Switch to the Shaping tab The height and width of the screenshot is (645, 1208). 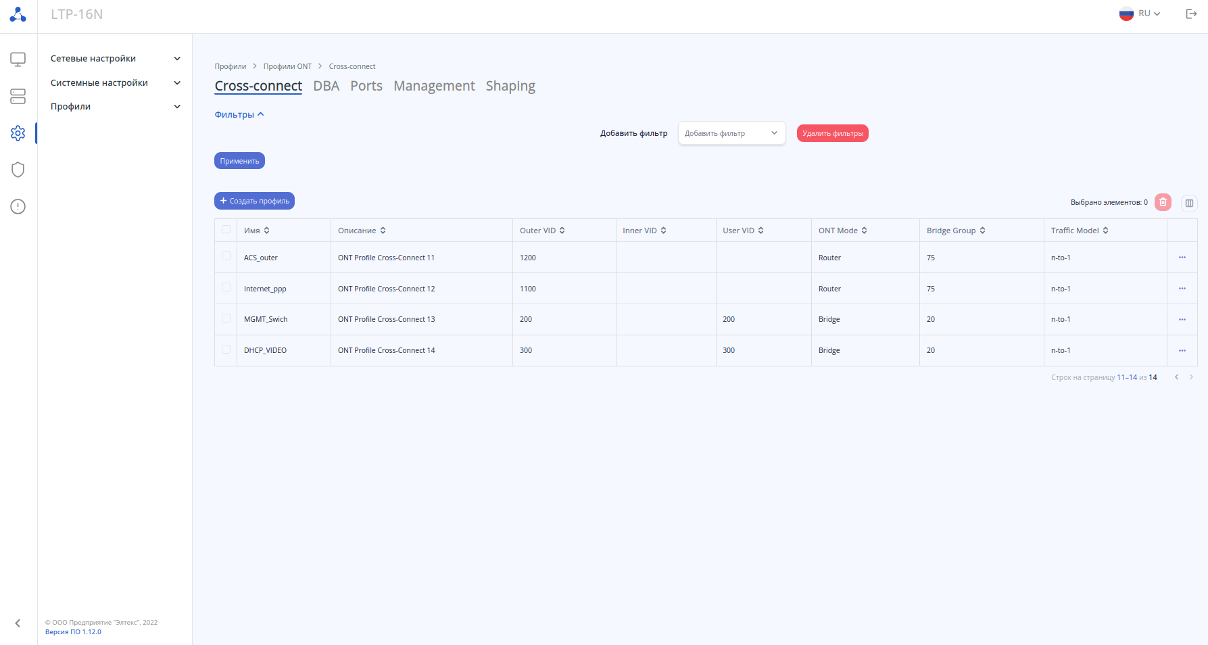pos(510,86)
